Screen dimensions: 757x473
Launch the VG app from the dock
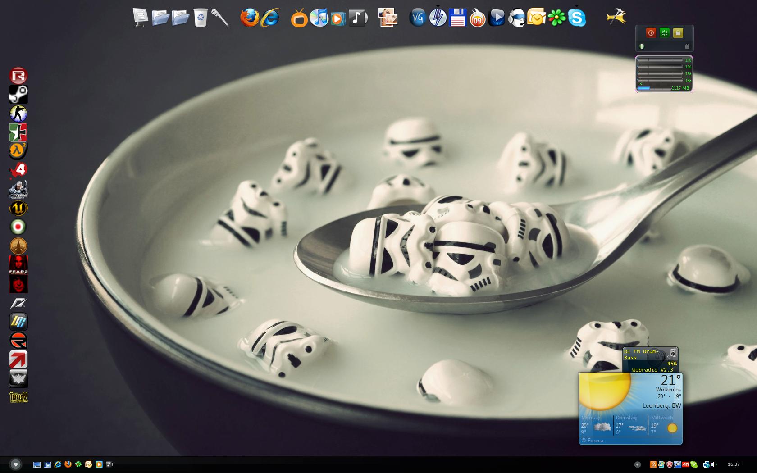[x=418, y=18]
